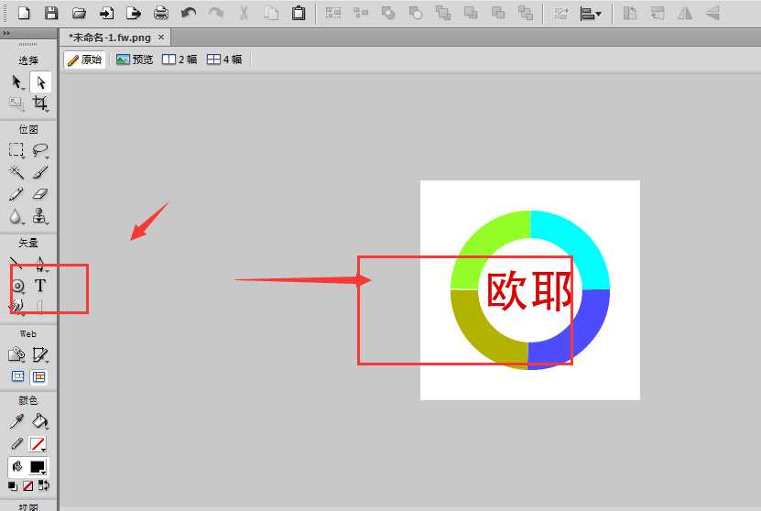Screen dimensions: 761x511
Task: Select the Brush tool
Action: coord(40,172)
